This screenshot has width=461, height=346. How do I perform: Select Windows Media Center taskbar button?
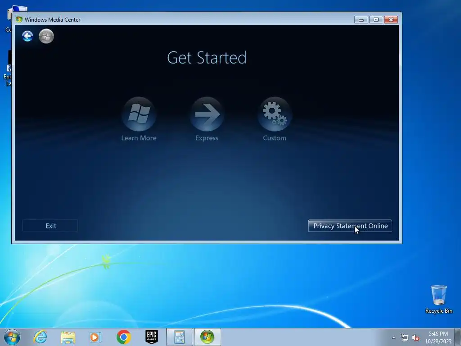[207, 337]
